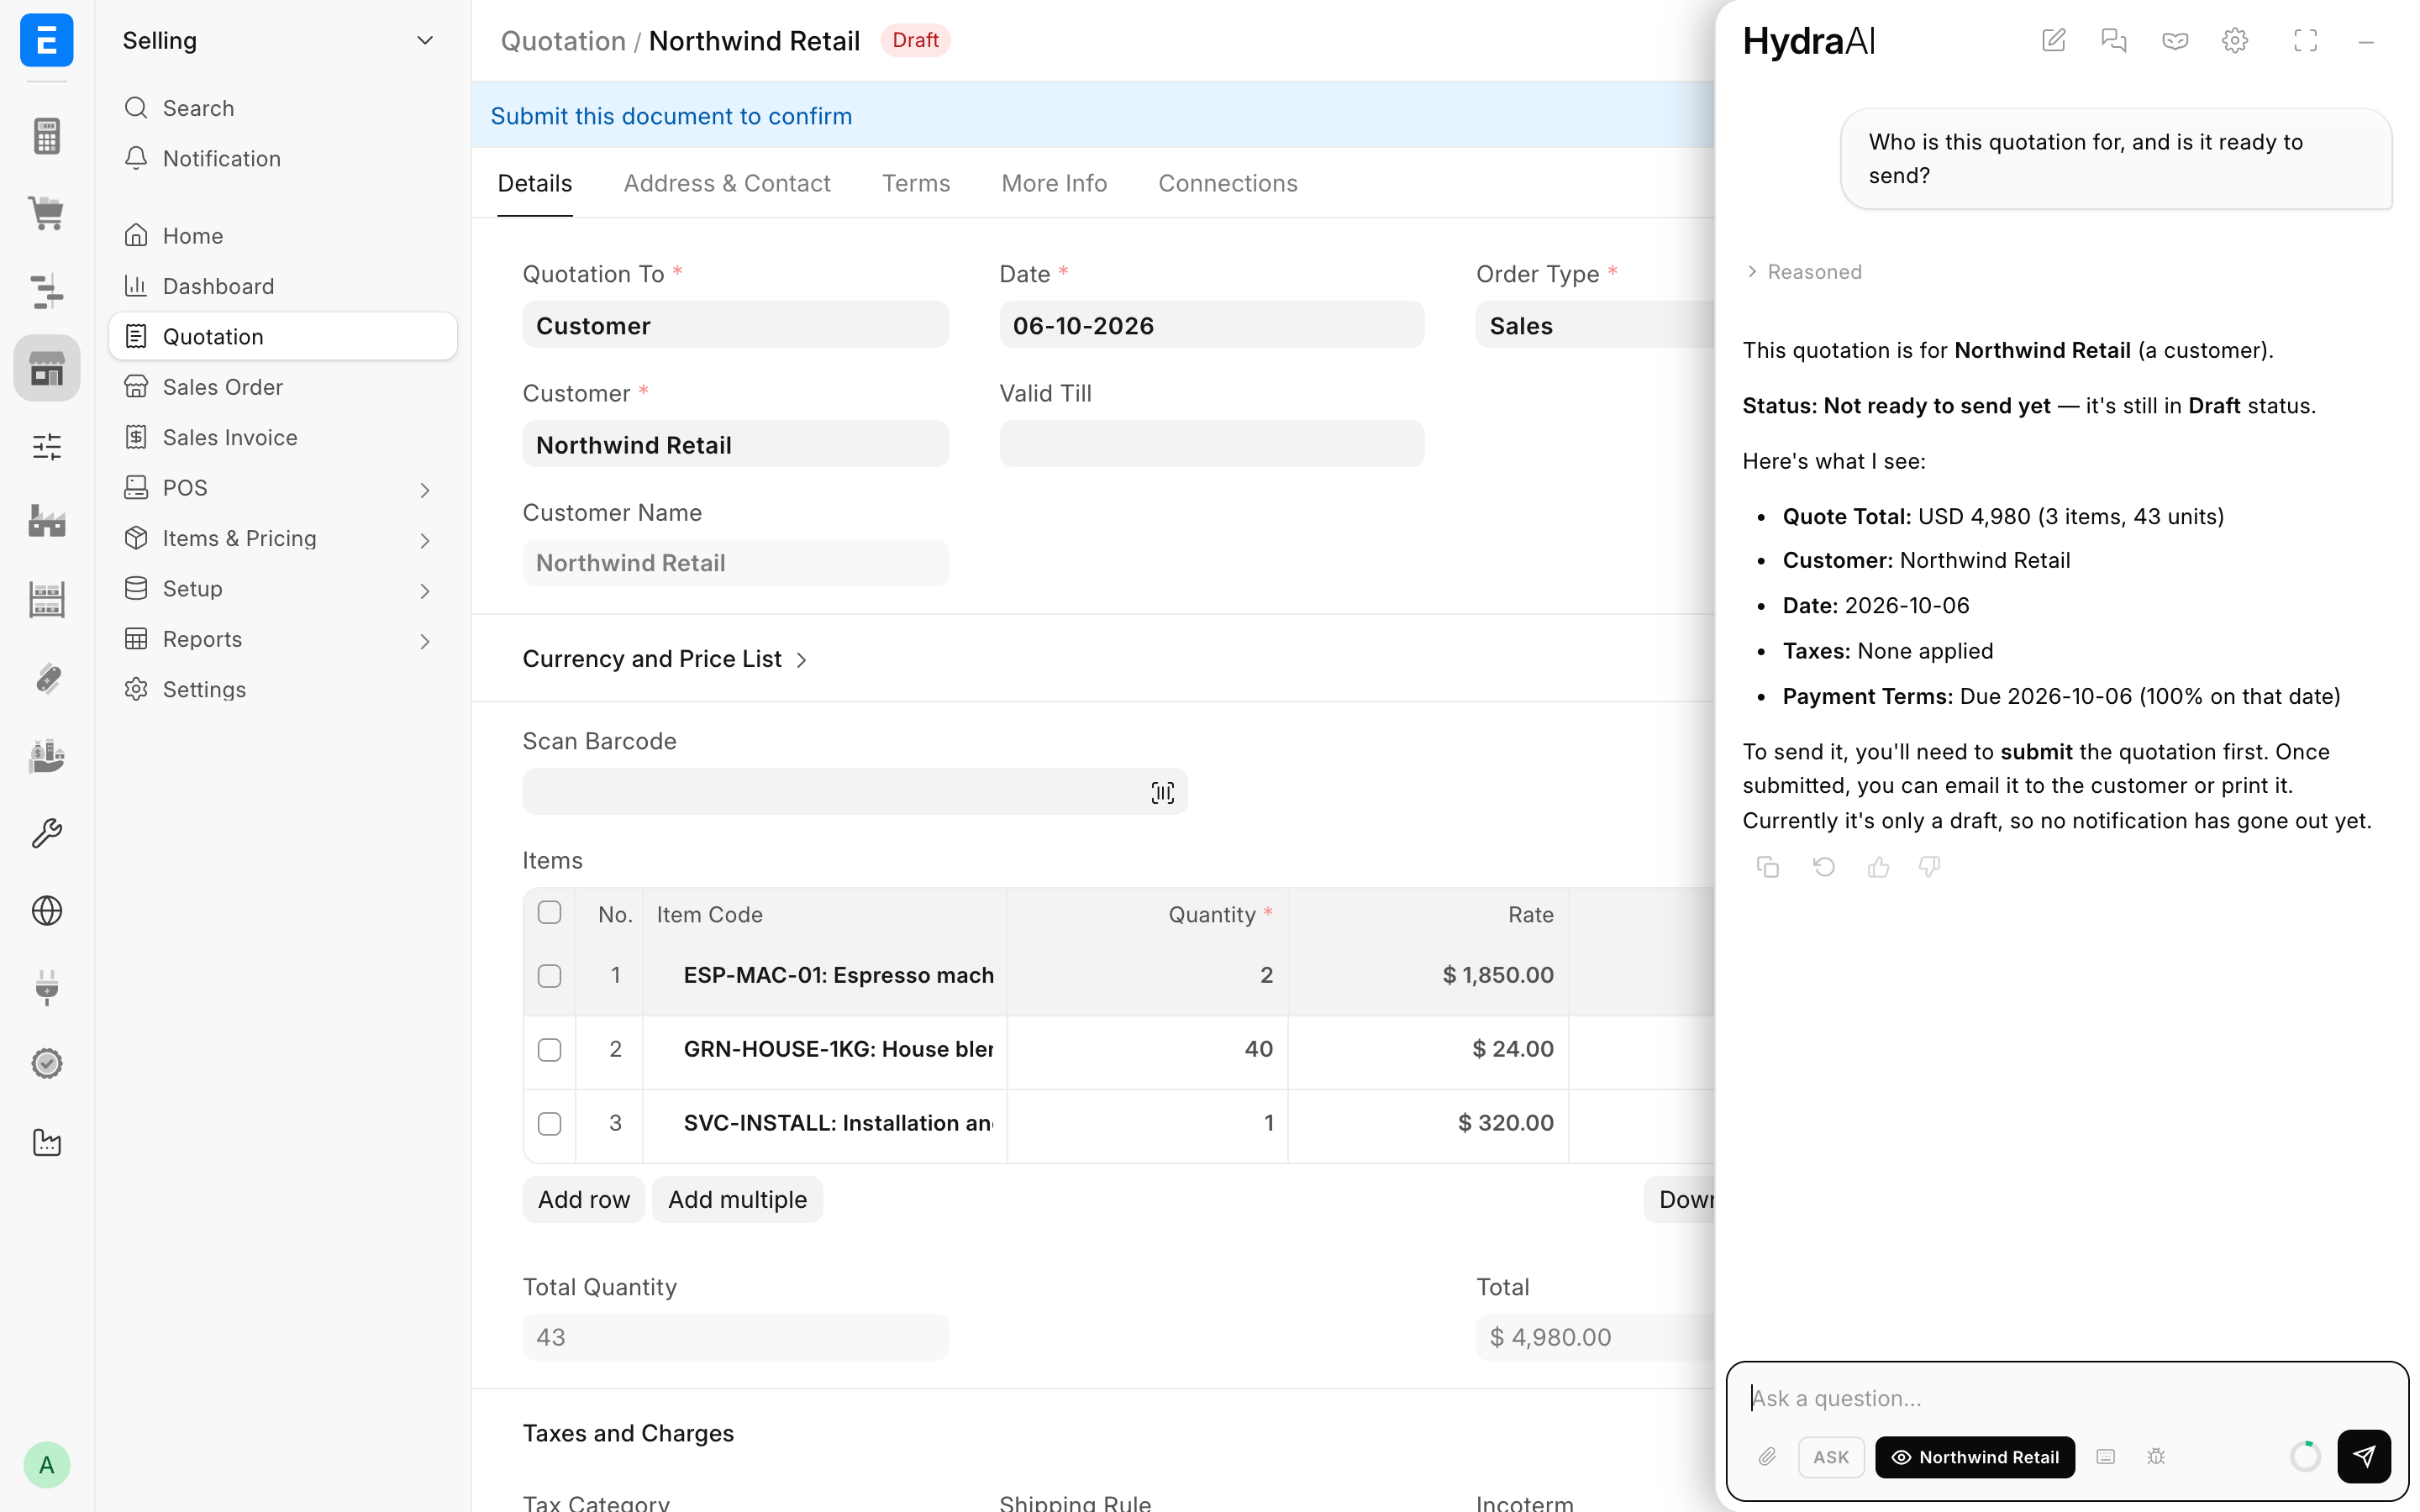Screen dimensions: 2420x1512
Task: Open Notification in the sidebar
Action: click(x=283, y=158)
